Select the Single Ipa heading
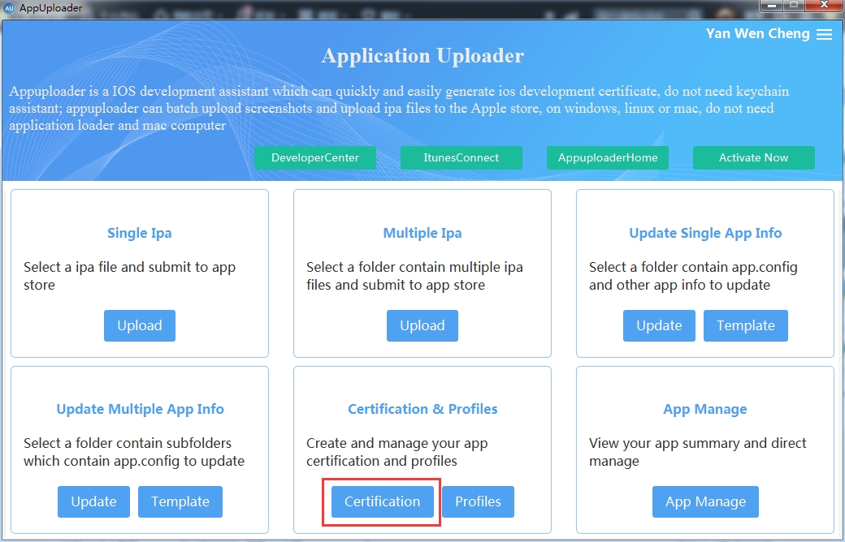This screenshot has width=845, height=542. (x=140, y=233)
